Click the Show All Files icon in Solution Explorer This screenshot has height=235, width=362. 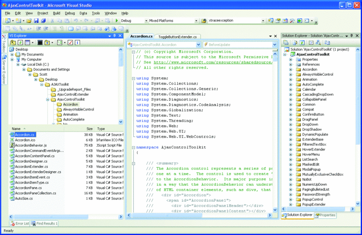click(x=295, y=43)
